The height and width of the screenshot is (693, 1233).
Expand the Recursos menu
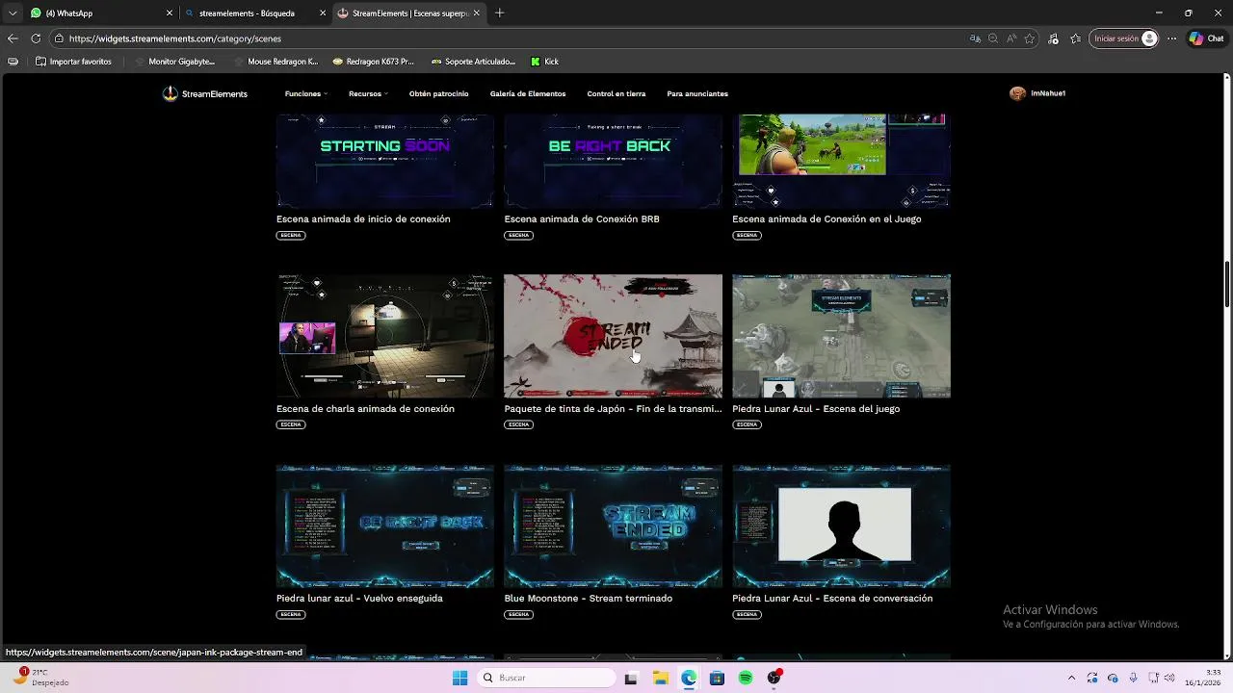coord(368,93)
